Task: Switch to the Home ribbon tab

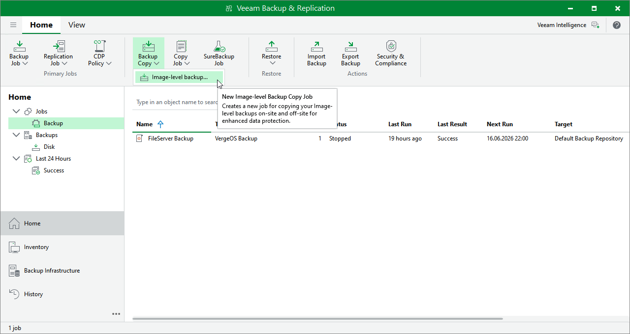Action: coord(41,25)
